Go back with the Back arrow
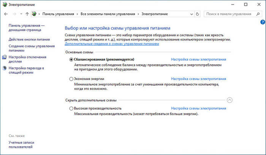Viewport: 266px width, 155px height. tap(6, 14)
